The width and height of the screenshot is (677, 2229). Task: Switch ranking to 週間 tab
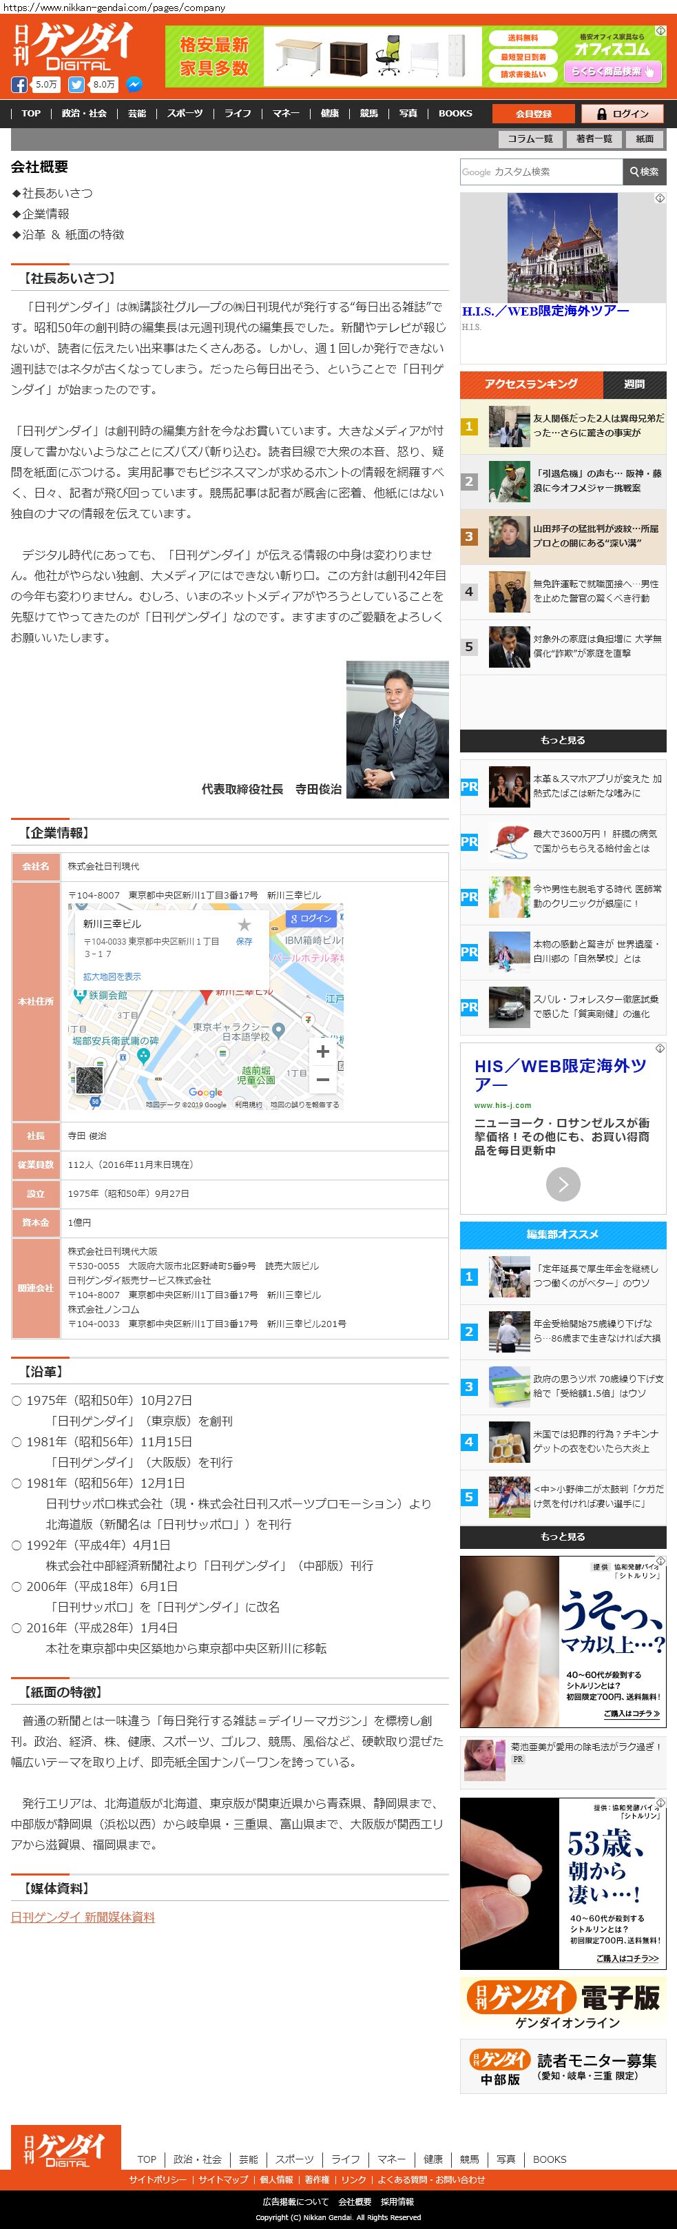coord(634,384)
